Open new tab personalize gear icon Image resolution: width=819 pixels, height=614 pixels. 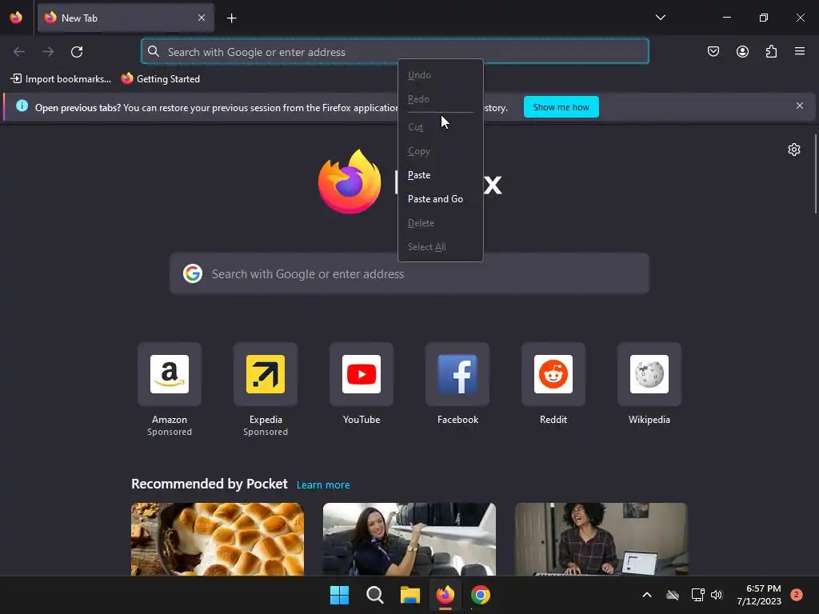(x=794, y=150)
